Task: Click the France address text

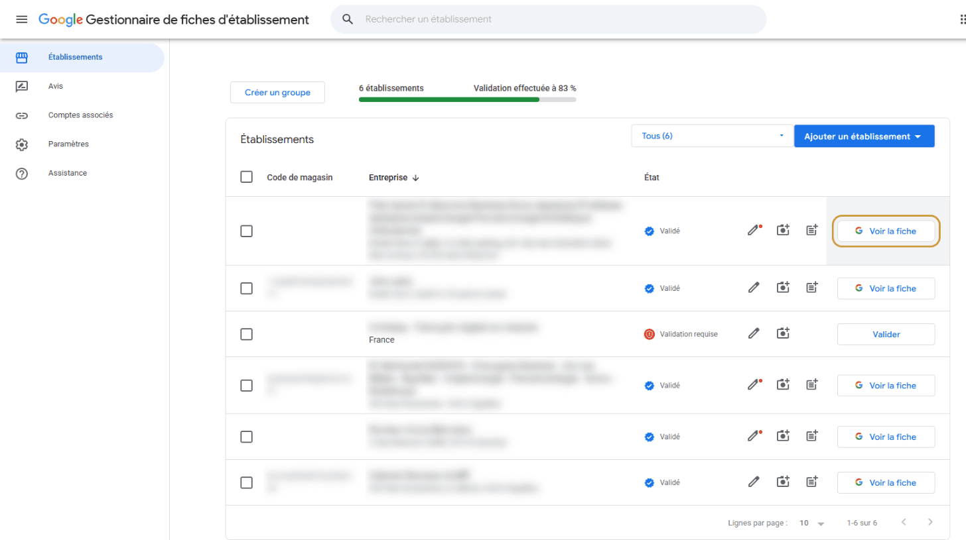Action: (381, 339)
